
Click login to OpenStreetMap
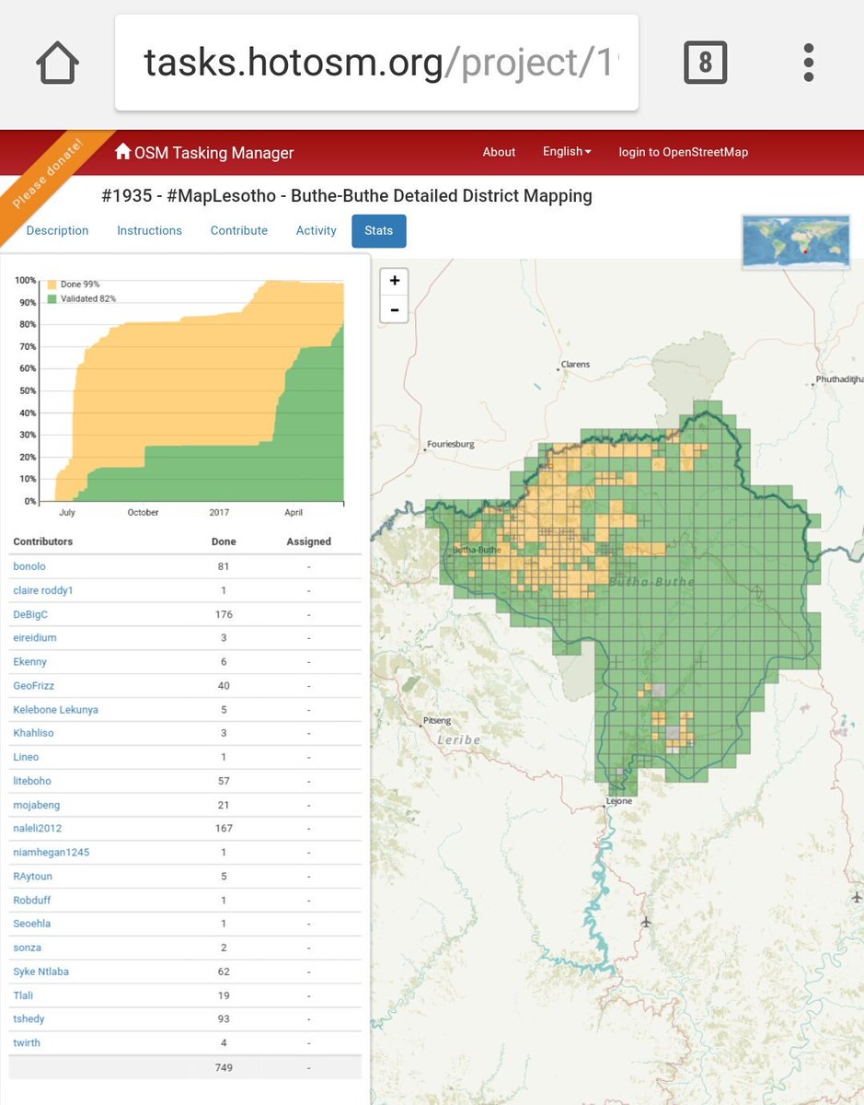684,152
